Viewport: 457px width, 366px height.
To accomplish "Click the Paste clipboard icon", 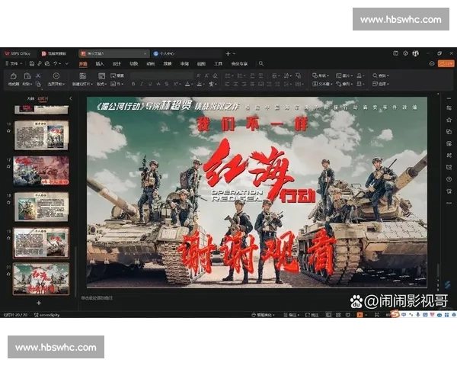I will click(27, 76).
